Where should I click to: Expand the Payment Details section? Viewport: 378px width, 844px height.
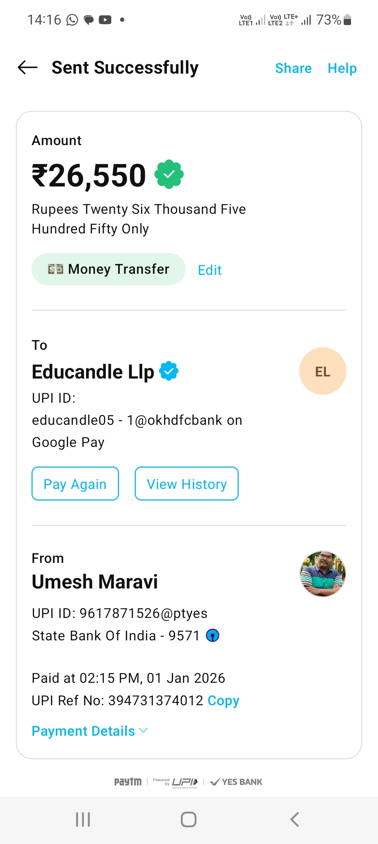83,731
